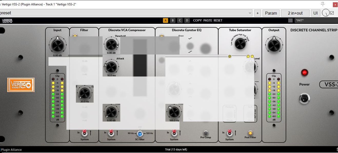This screenshot has height=153, width=338.
Task: Switch to preset slot C
Action: [180, 20]
